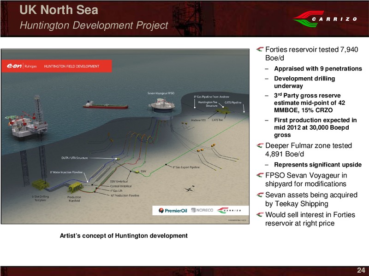Image resolution: width=369 pixels, height=276 pixels.
Task: Select the '3rd Party gross reserve estimate' sub-bullet
Action: 309,103
